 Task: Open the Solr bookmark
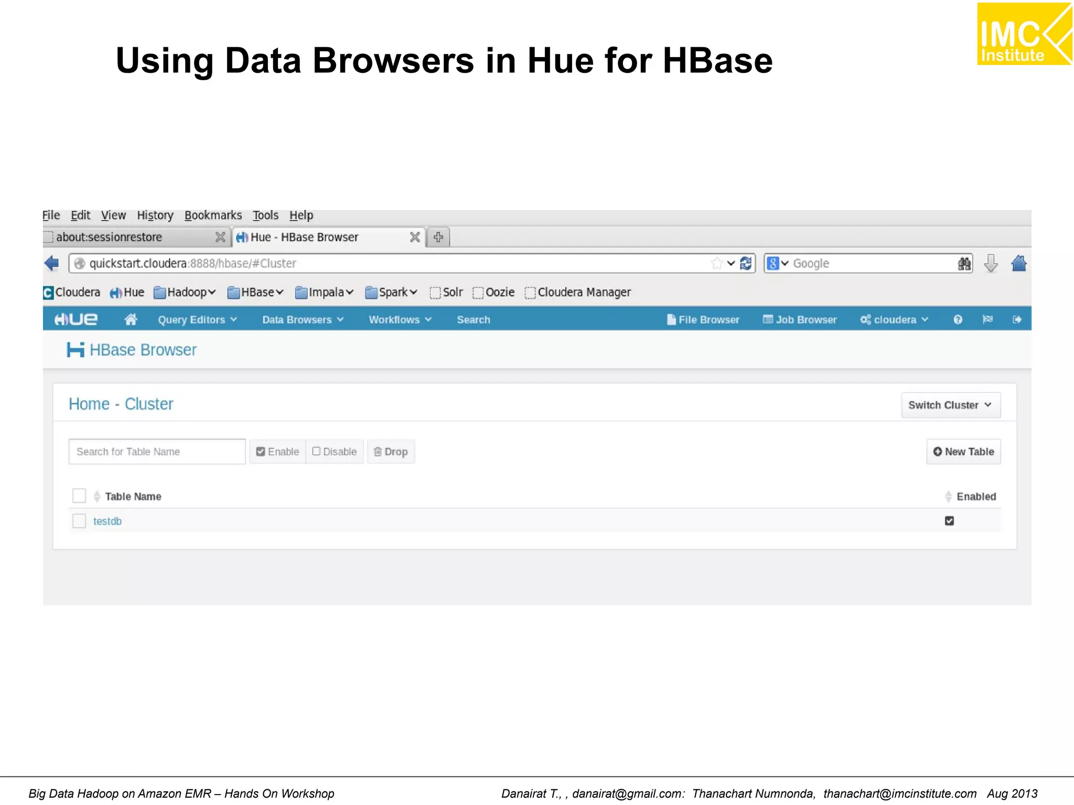coord(446,292)
